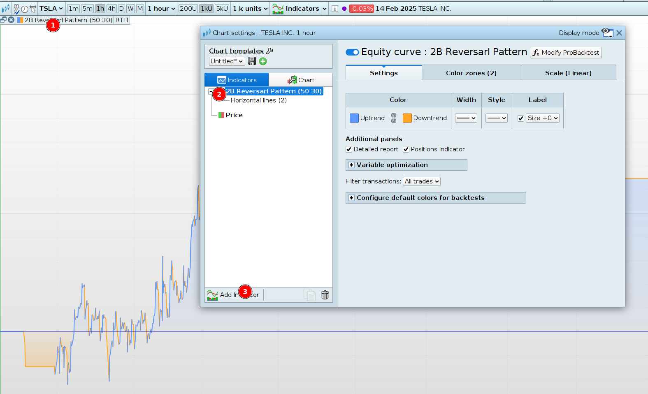Open the arrow dropdown next to Indicators
The image size is (648, 394).
[x=325, y=9]
